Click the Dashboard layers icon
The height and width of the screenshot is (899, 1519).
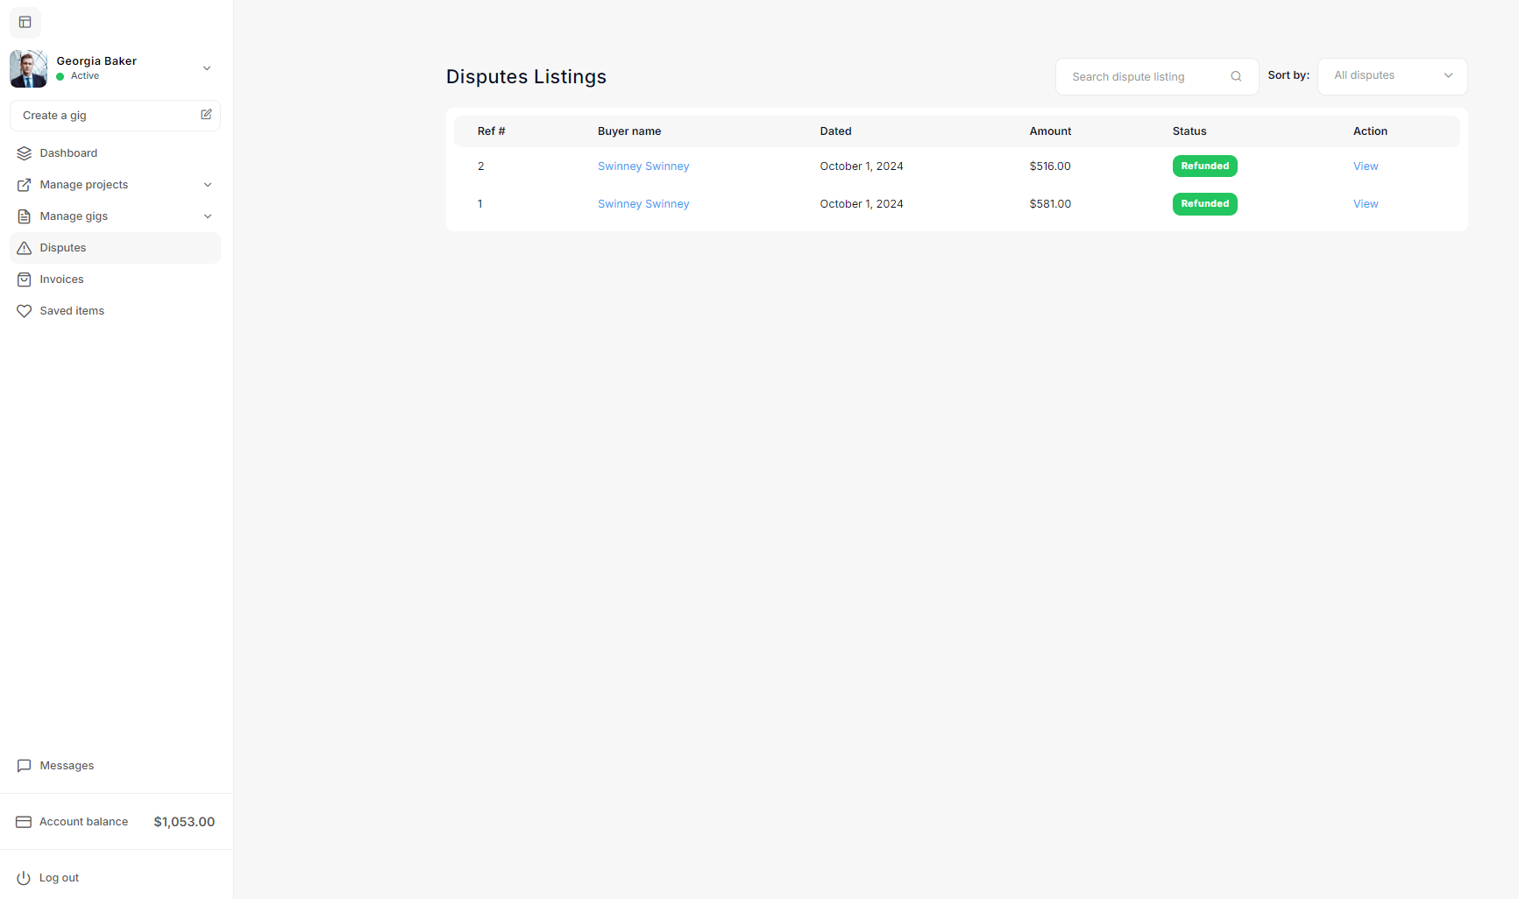[24, 153]
